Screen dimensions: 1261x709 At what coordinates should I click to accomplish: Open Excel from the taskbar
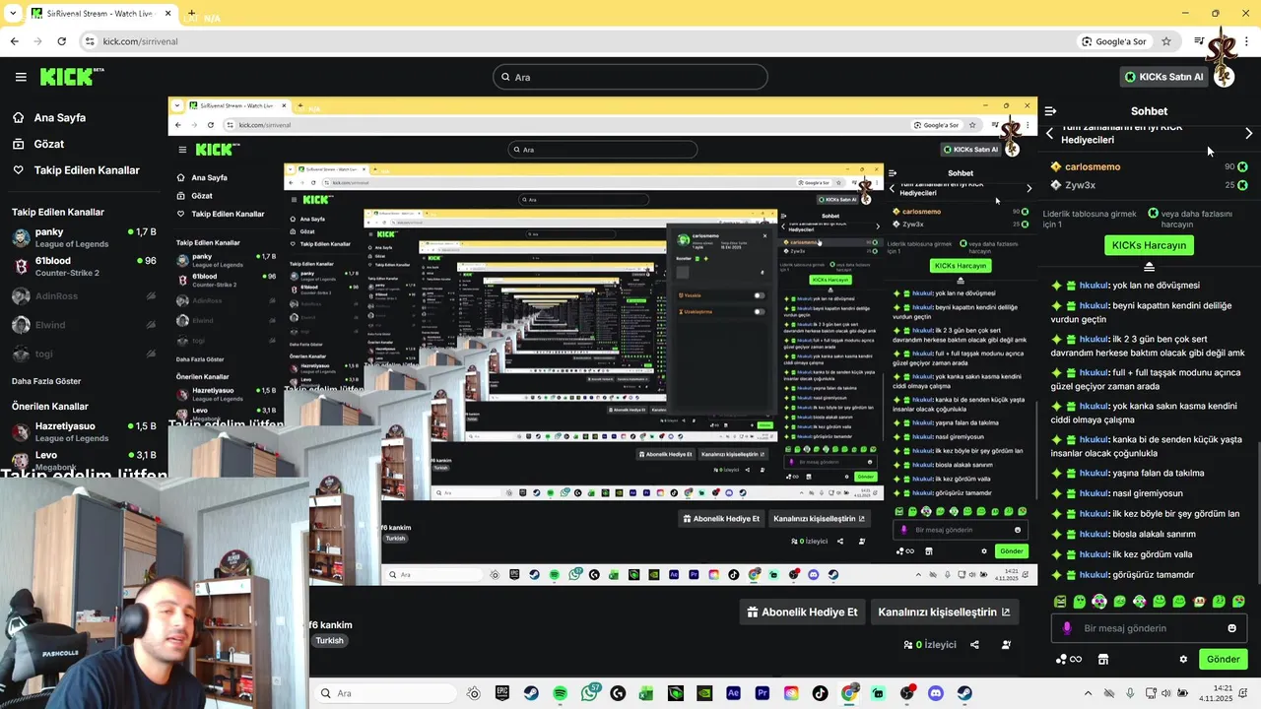[x=646, y=693]
